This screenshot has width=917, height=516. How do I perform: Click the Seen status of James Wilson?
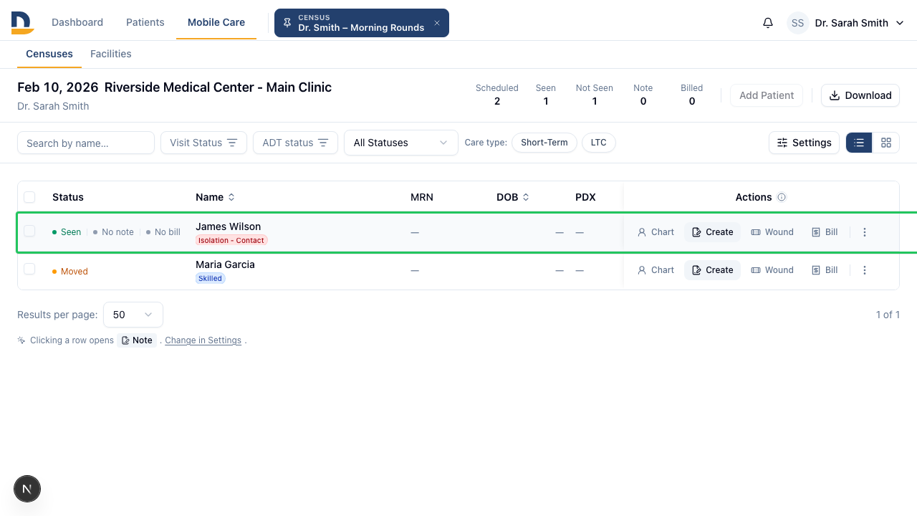(x=67, y=232)
